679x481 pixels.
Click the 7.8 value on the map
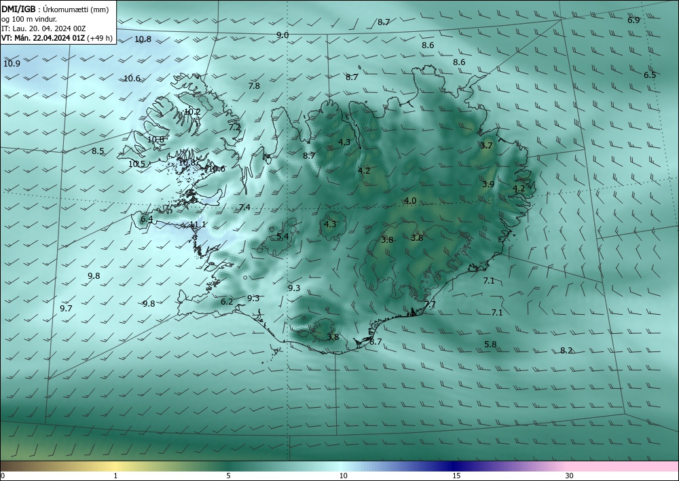[x=254, y=85]
